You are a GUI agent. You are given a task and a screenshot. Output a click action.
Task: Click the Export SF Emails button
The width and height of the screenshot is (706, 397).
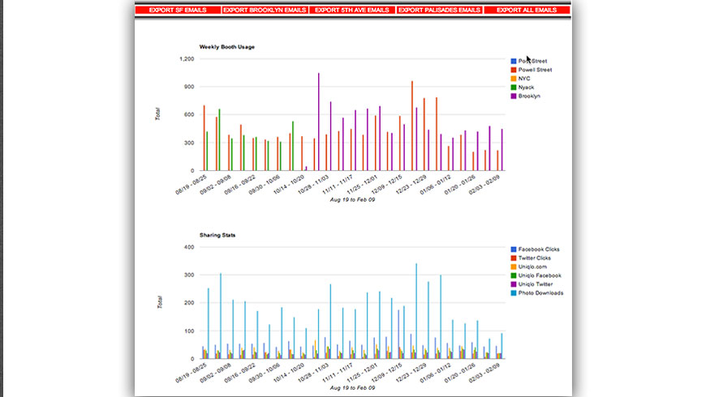click(178, 10)
